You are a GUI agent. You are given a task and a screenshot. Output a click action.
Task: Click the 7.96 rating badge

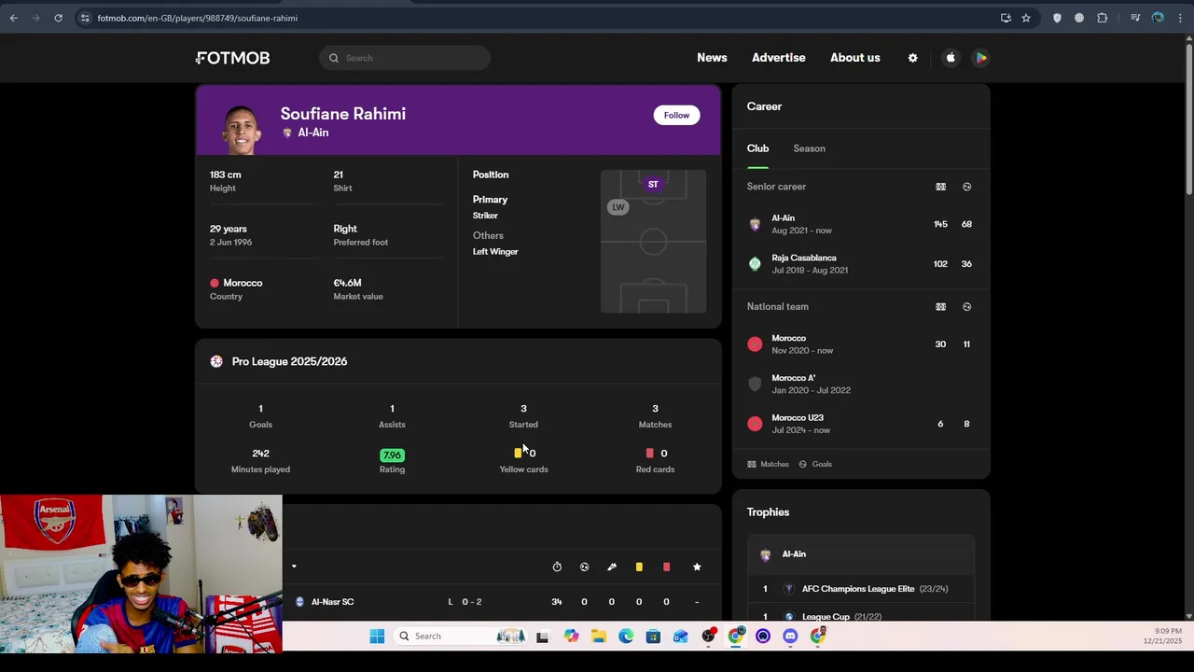(x=392, y=455)
